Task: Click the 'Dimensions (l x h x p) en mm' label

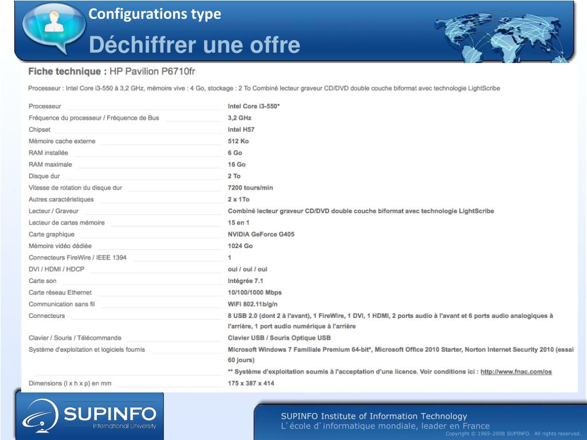Action: click(x=69, y=383)
